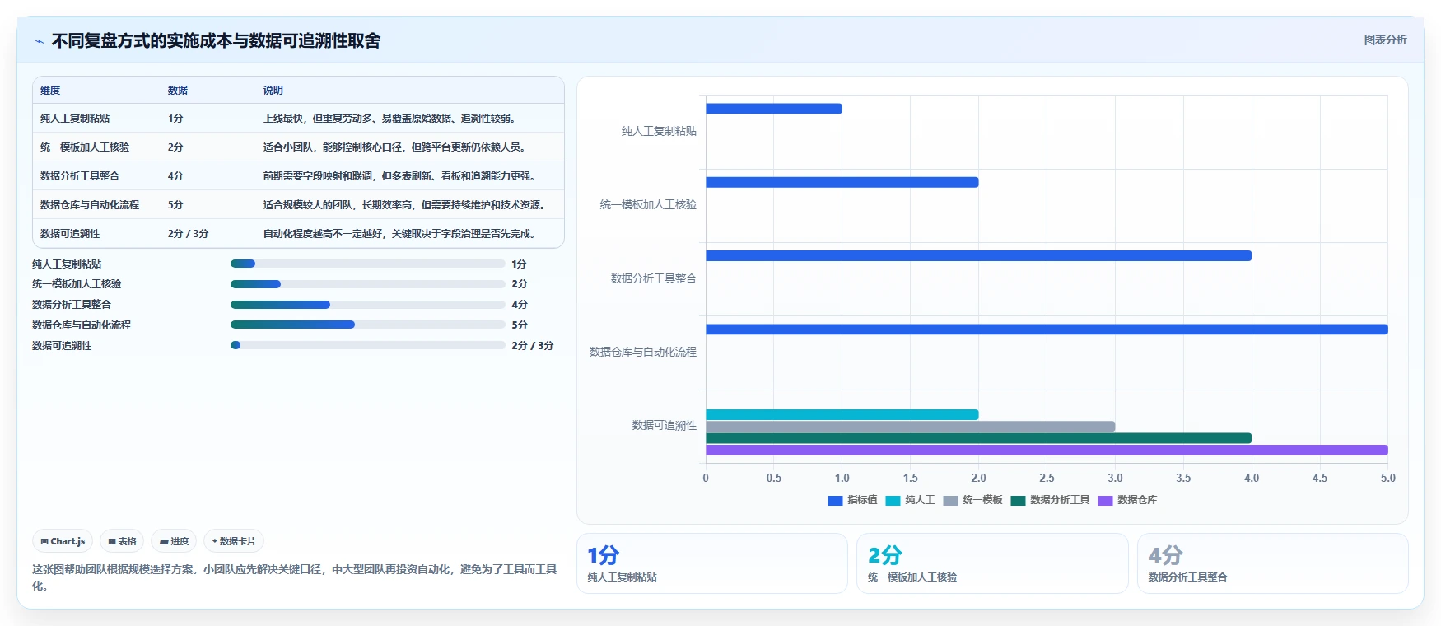Click the page title 不同复盘方式的实施成本与数据可追溯性取舍
The width and height of the screenshot is (1441, 626).
click(x=216, y=41)
